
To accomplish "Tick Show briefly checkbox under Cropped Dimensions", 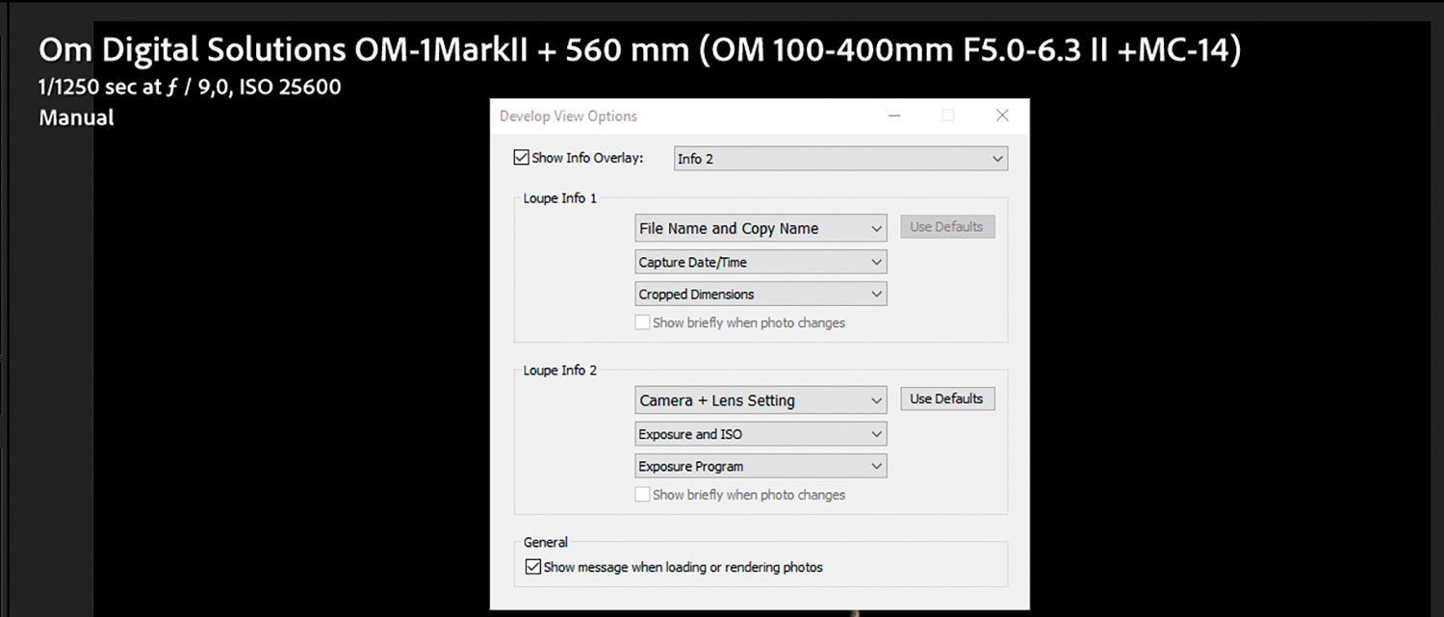I will click(642, 322).
